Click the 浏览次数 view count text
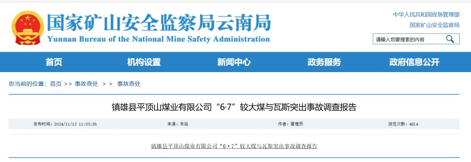The image size is (471, 162). (403, 124)
